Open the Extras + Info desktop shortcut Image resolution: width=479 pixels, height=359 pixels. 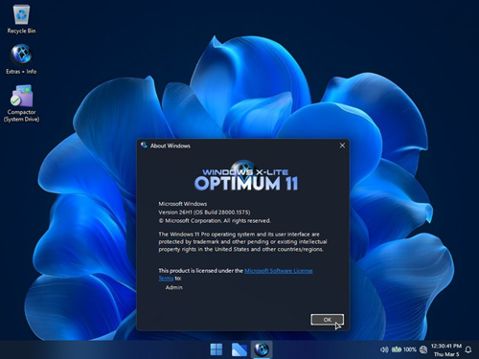[x=21, y=59]
